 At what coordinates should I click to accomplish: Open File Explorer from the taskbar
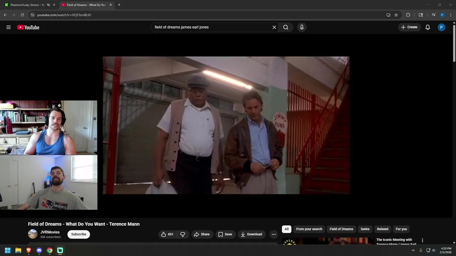pyautogui.click(x=18, y=250)
